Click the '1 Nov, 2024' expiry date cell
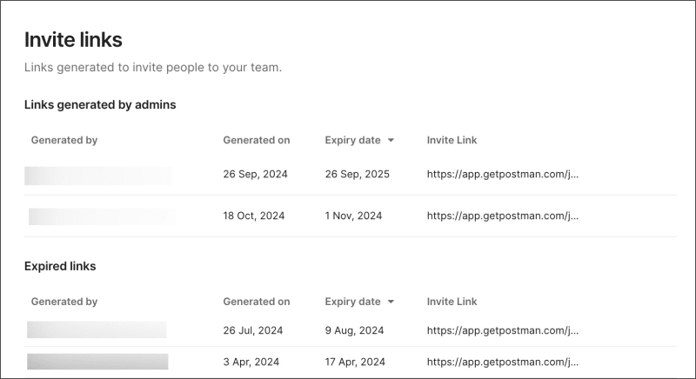This screenshot has width=696, height=379. 353,216
